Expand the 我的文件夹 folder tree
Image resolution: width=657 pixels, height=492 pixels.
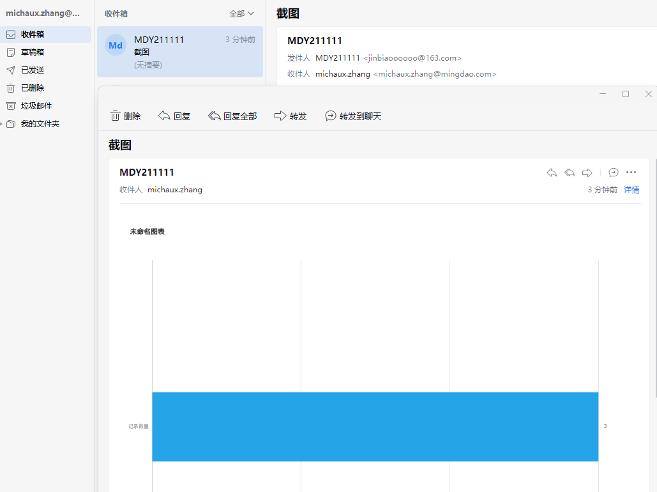pos(3,124)
